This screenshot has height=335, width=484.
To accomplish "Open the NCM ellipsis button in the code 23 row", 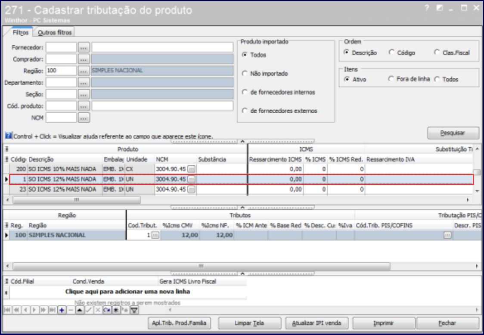I will 192,189.
